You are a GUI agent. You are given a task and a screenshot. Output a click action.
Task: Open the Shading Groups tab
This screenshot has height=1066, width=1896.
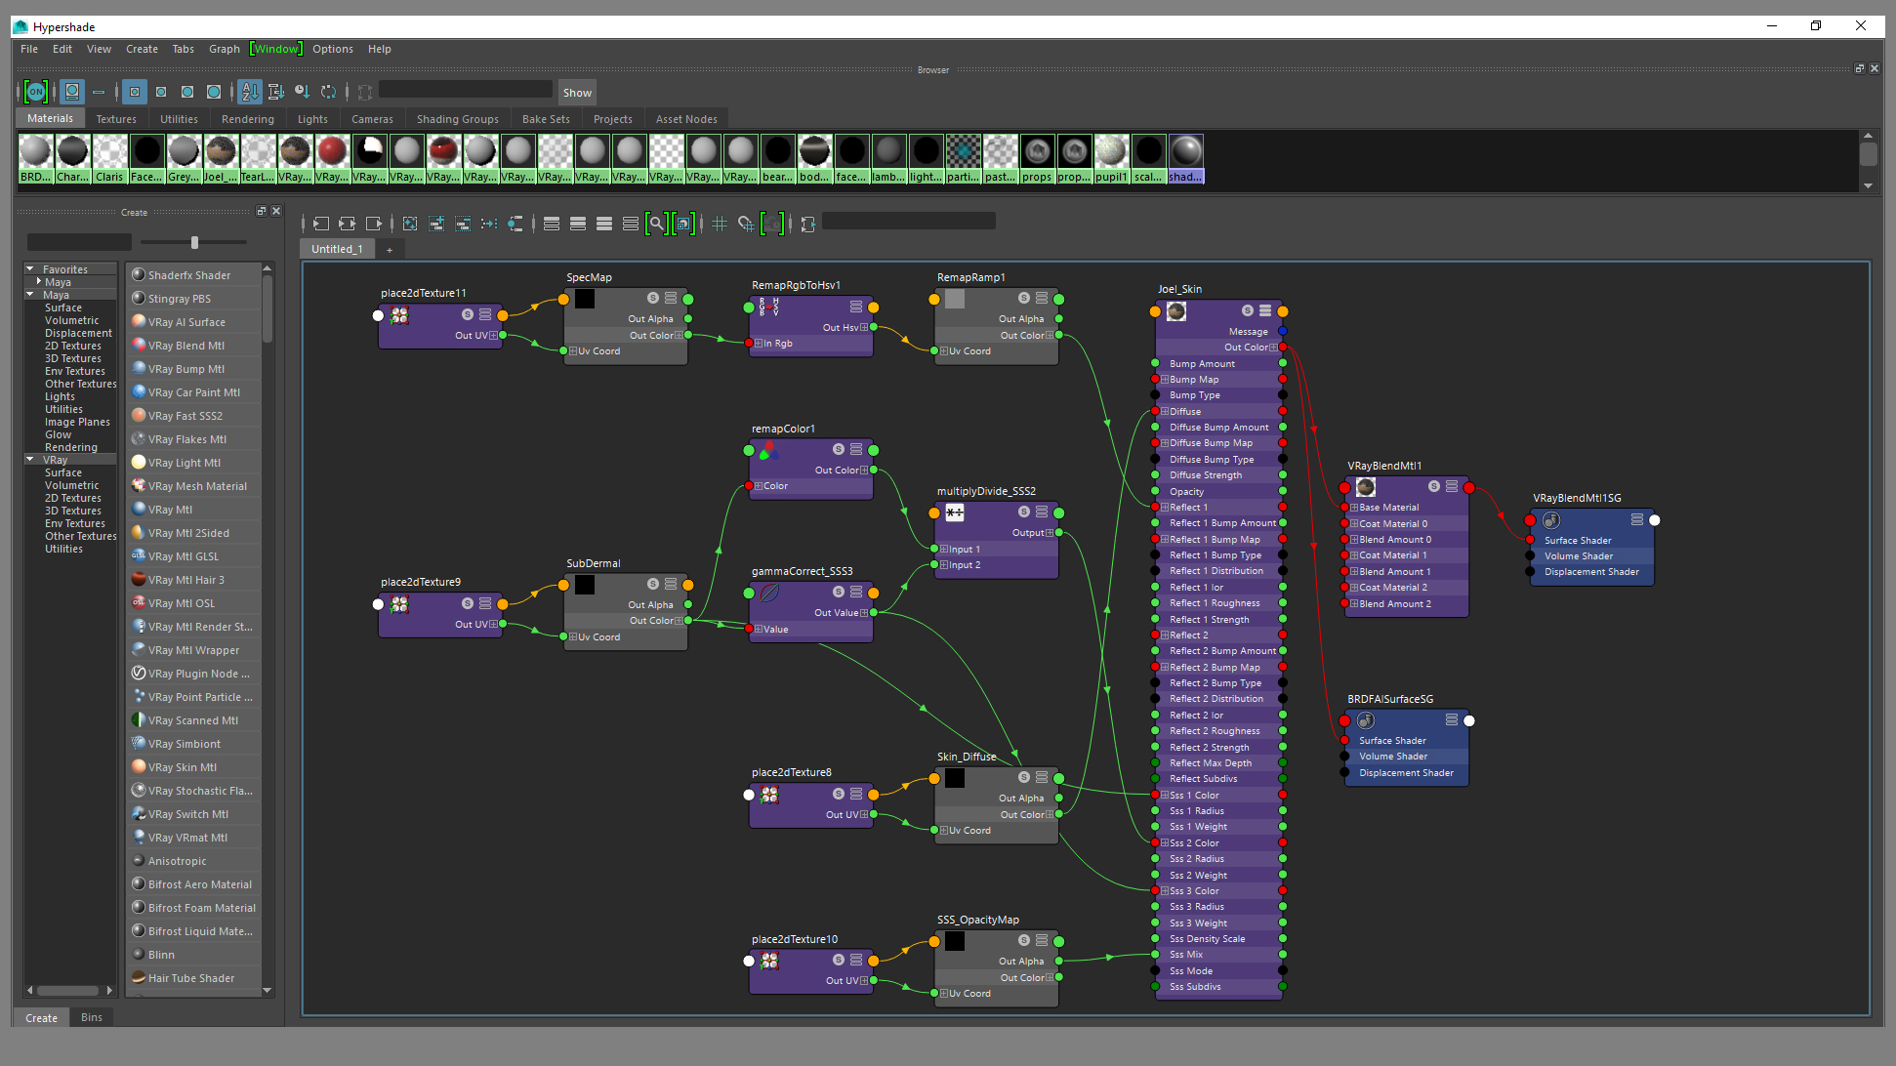(x=457, y=119)
